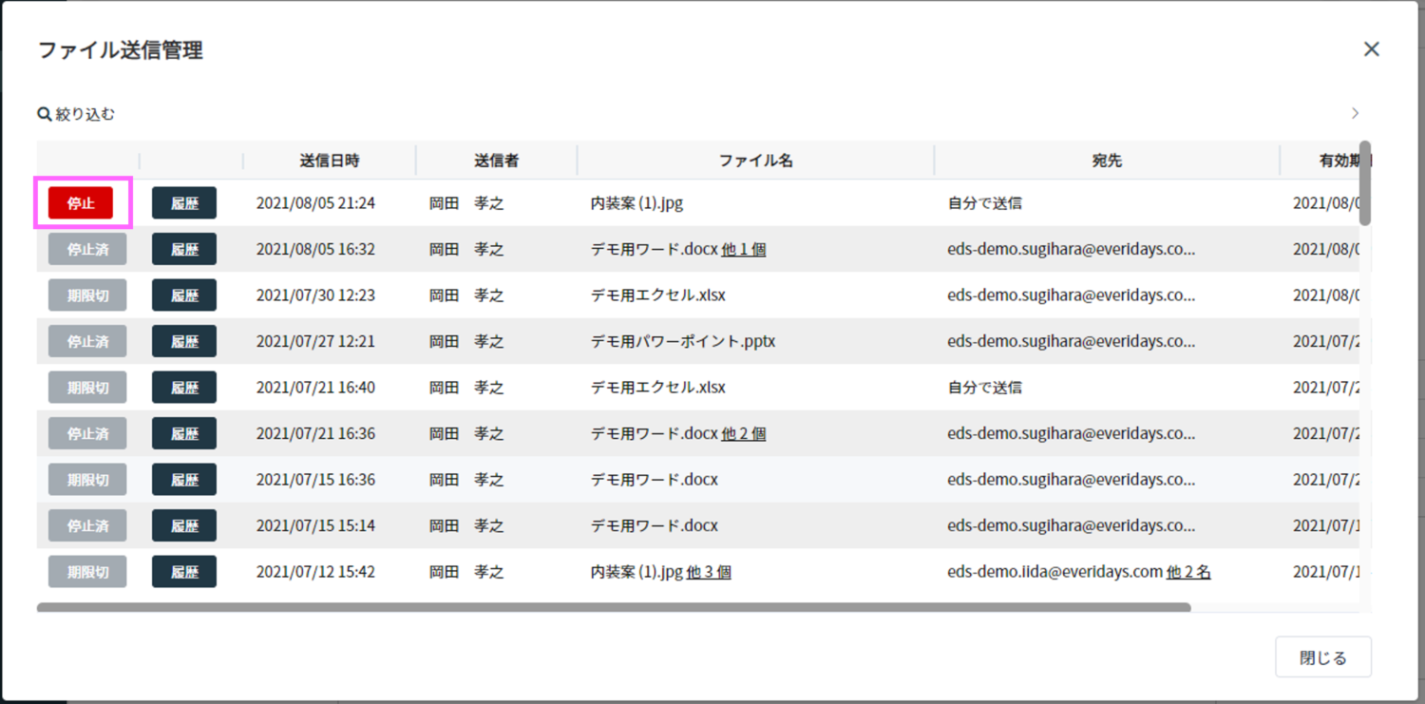Expand the 絞り込む filter panel

point(77,113)
